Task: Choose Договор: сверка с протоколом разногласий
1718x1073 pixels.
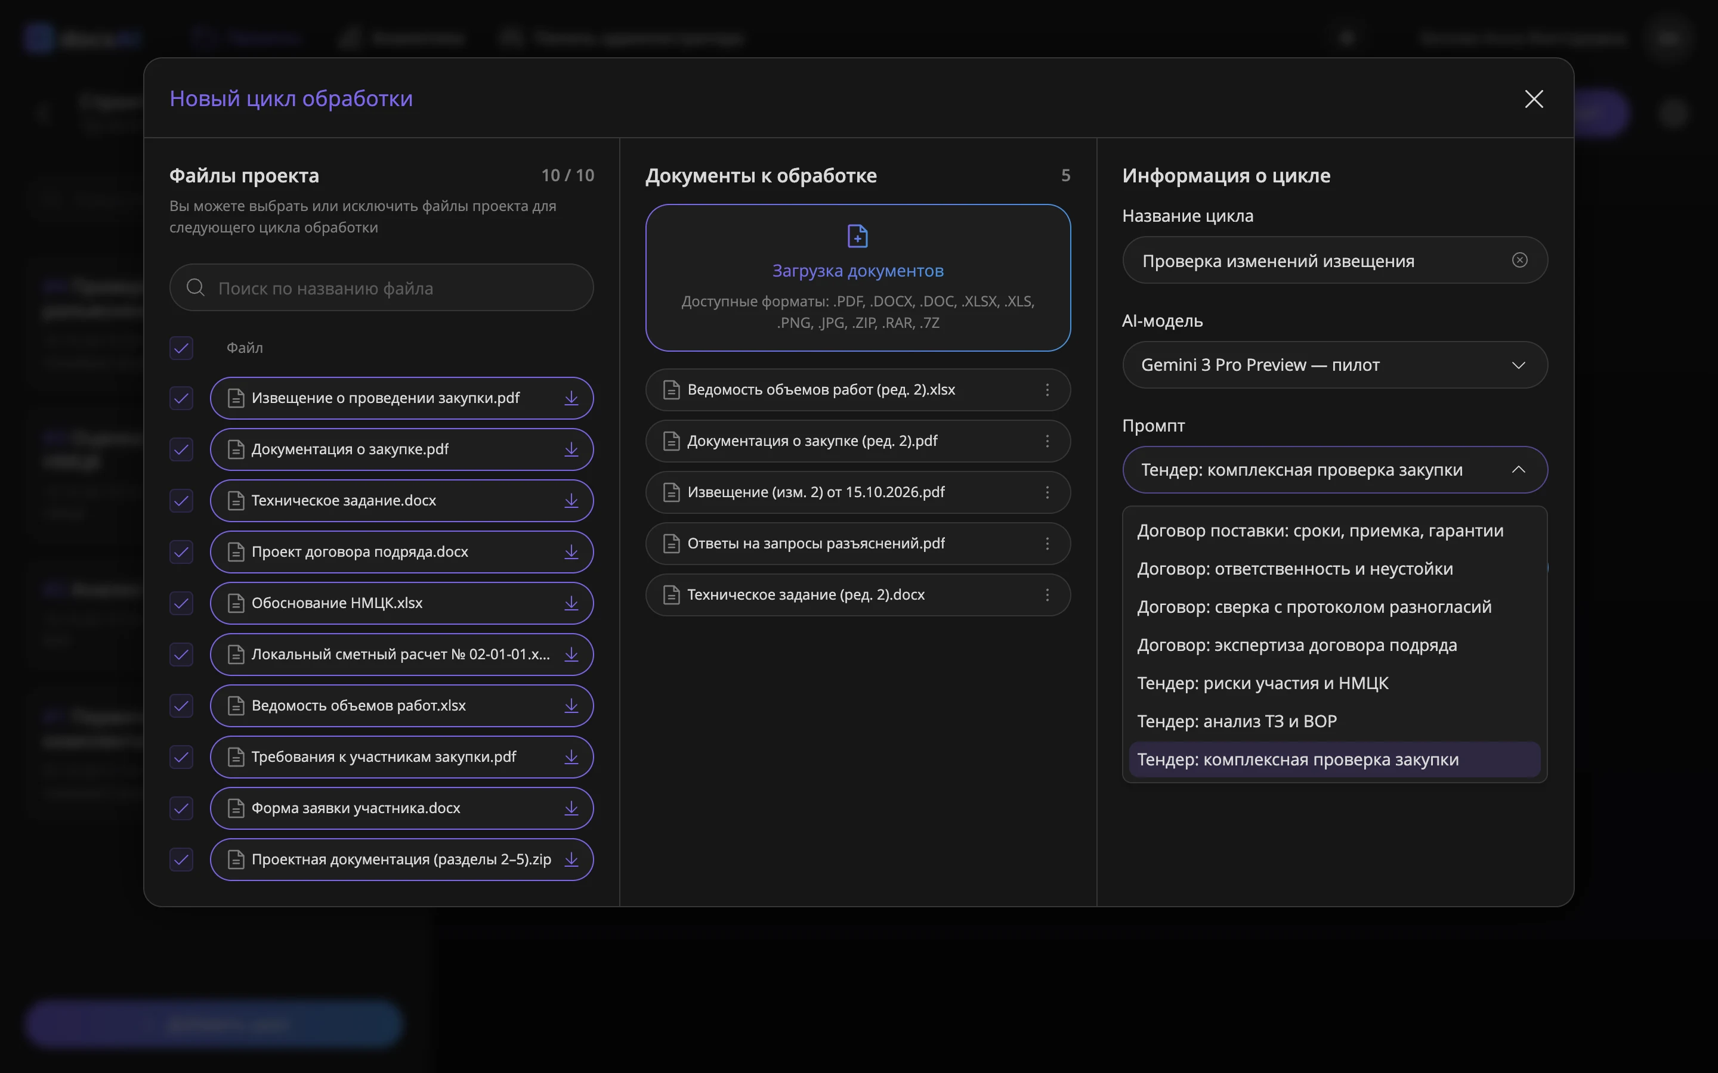Action: (x=1334, y=607)
